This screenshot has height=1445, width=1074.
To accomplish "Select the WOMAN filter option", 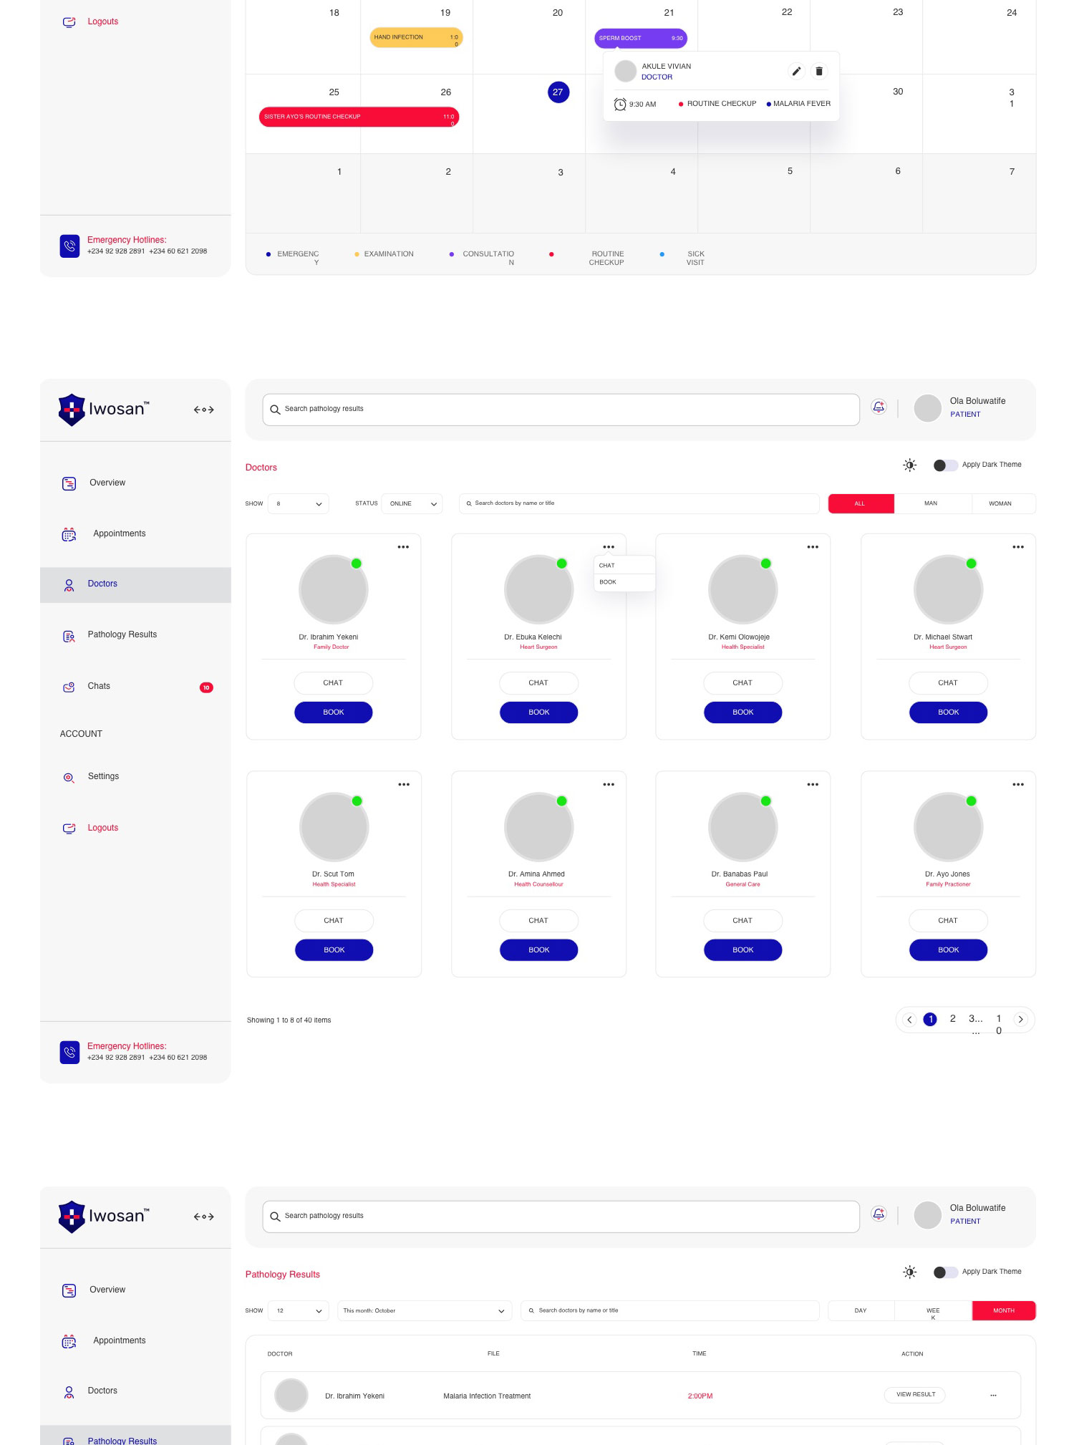I will pos(1000,503).
